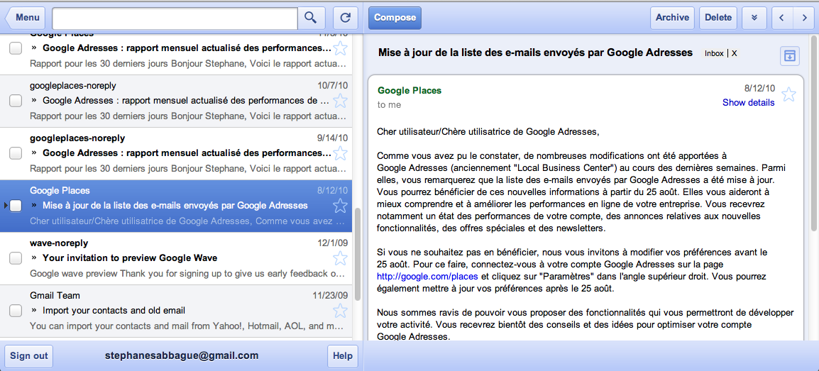The image size is (819, 371).
Task: Star the open Google Places message
Action: pos(788,94)
